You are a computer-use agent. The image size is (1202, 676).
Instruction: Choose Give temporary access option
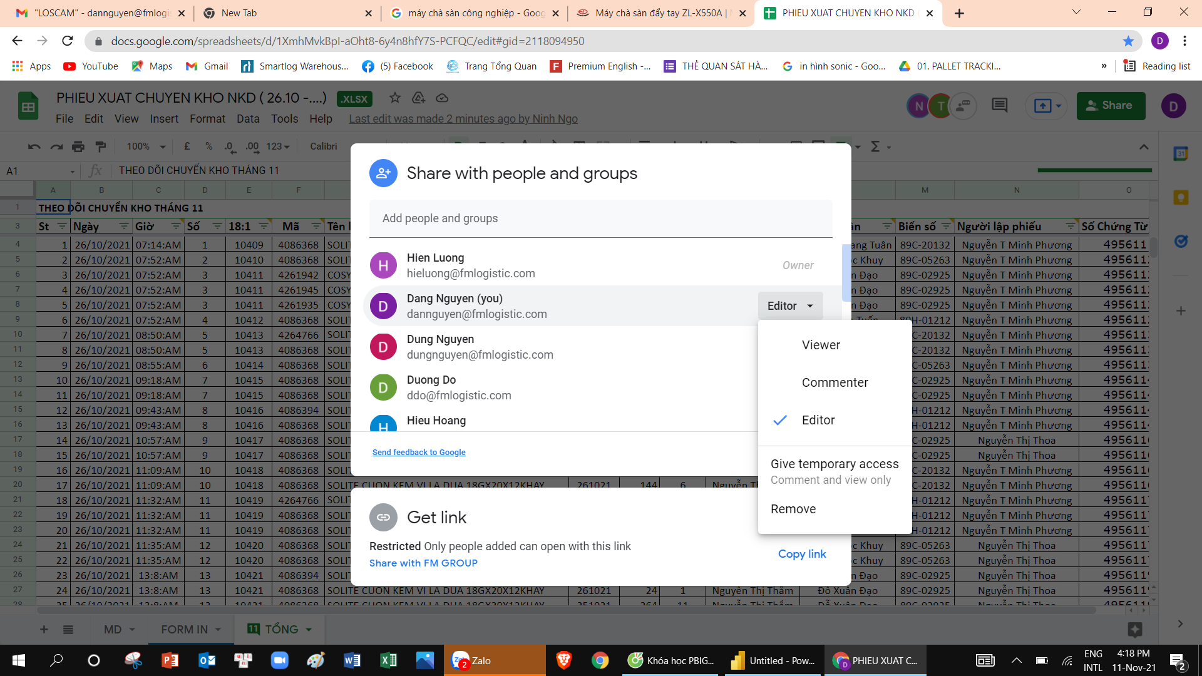(x=835, y=471)
